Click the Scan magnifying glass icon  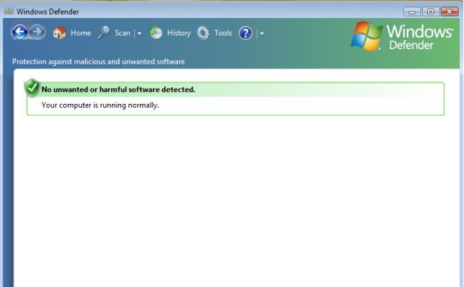(104, 33)
